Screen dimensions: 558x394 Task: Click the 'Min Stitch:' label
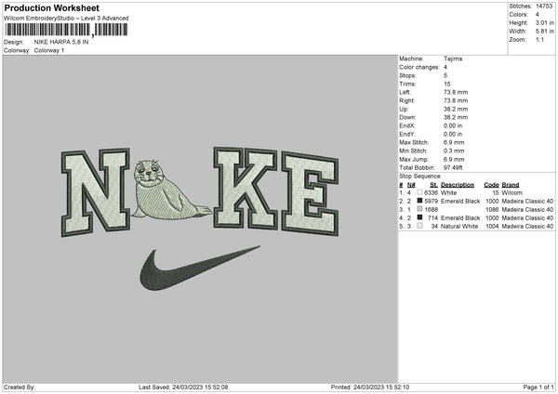coord(414,151)
